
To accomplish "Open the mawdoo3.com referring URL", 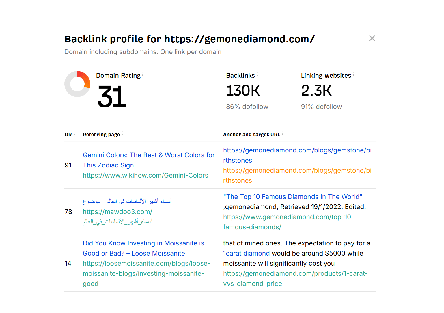I will click(117, 212).
